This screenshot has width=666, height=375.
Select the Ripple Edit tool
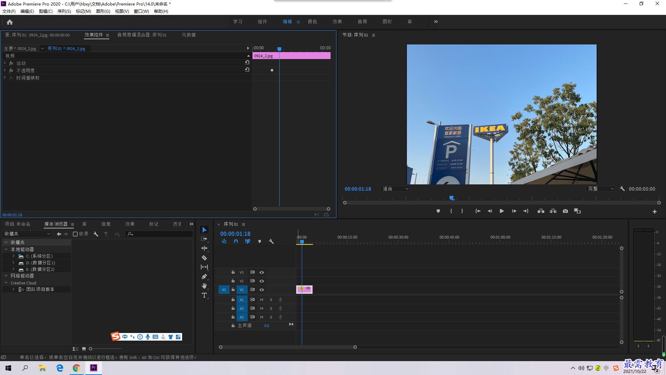pyautogui.click(x=204, y=248)
